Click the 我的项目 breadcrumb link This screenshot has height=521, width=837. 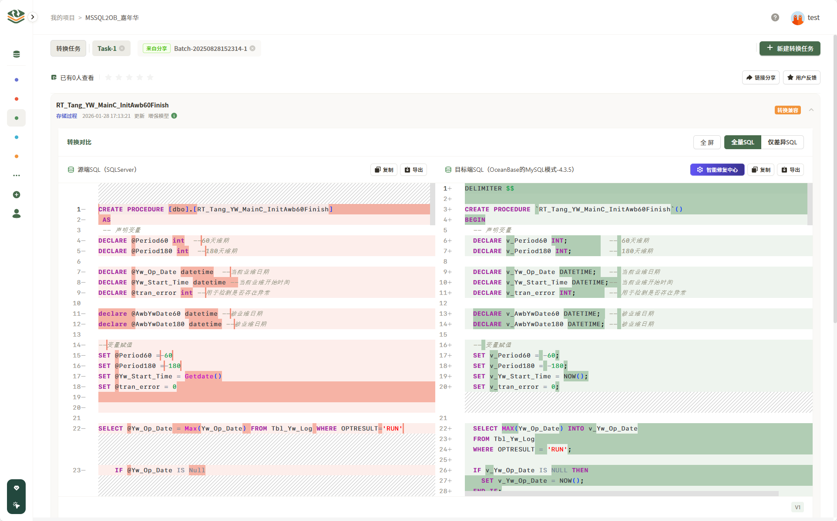pos(63,18)
